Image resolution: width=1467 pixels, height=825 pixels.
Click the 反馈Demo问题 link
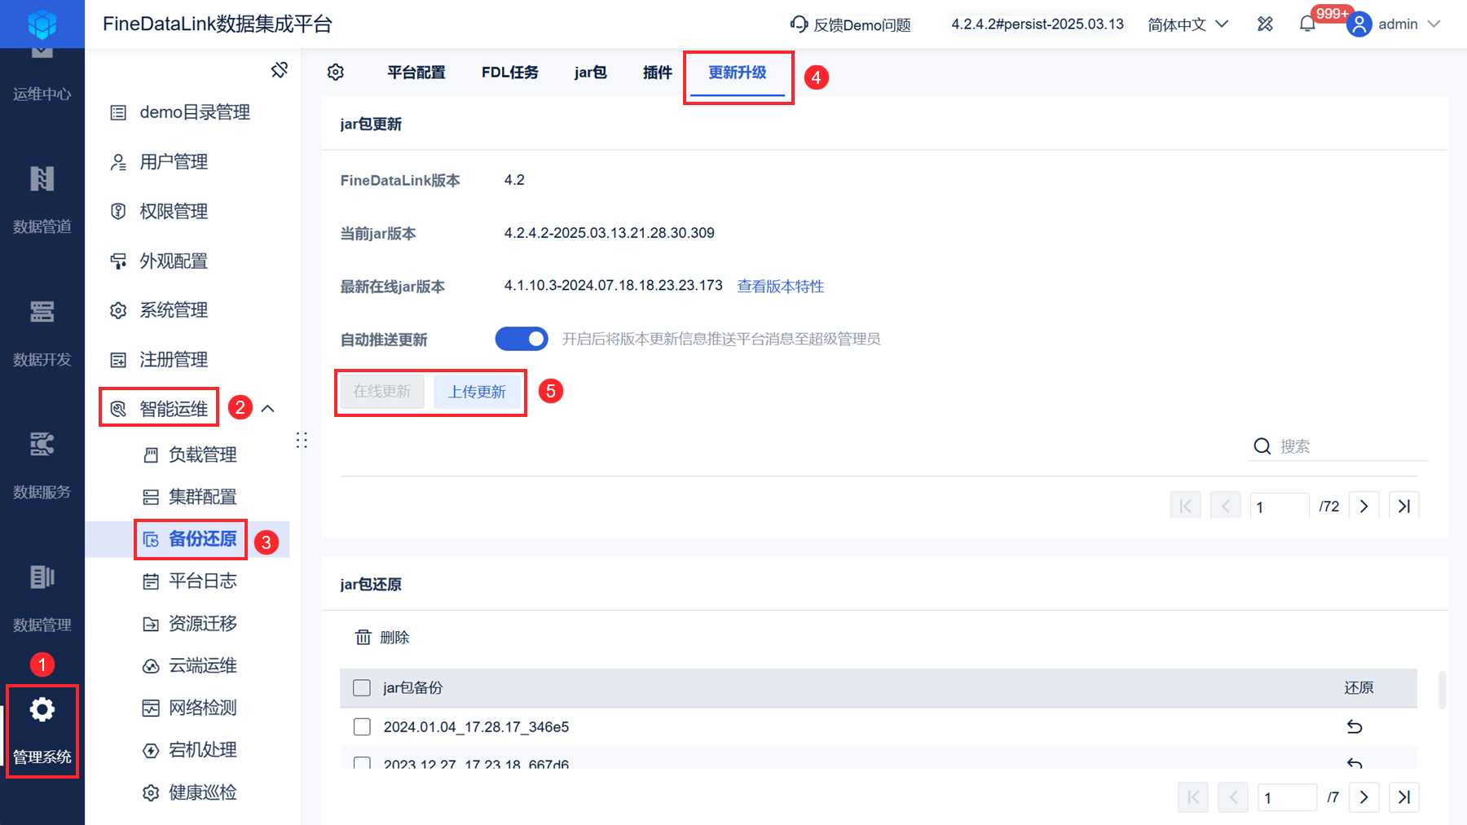pyautogui.click(x=862, y=24)
